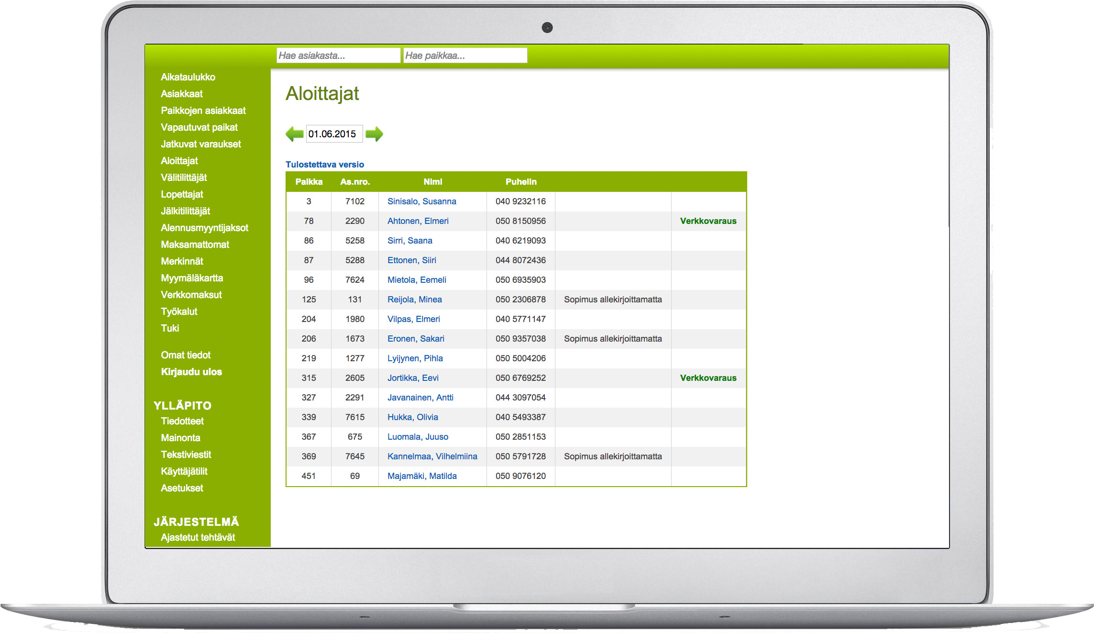Open customer Sirri, Saana
The width and height of the screenshot is (1094, 633).
(410, 241)
